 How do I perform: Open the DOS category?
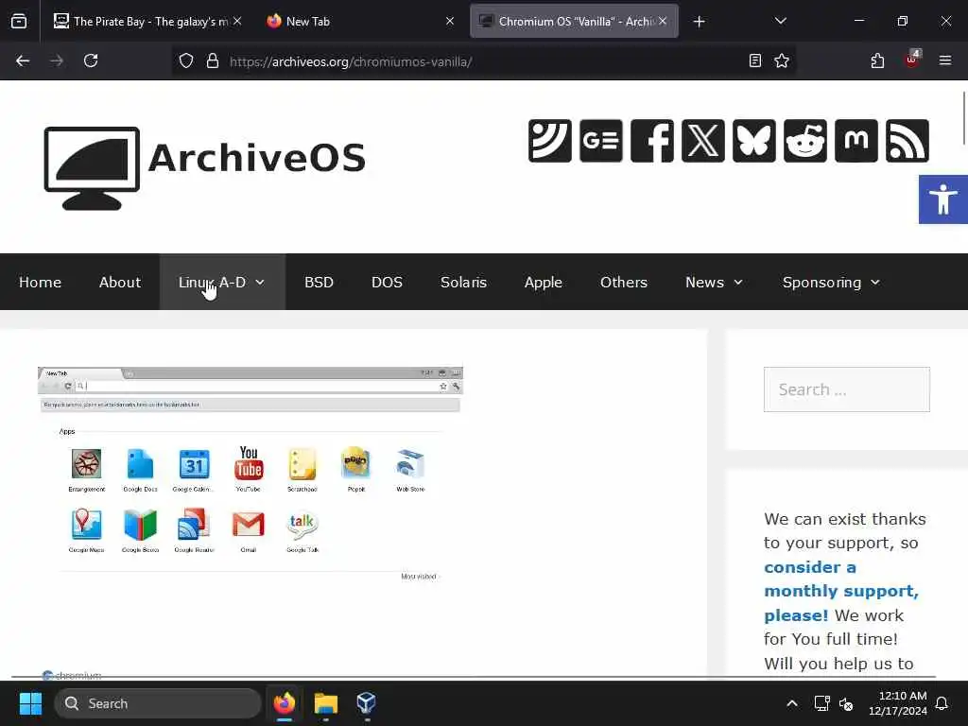387,282
